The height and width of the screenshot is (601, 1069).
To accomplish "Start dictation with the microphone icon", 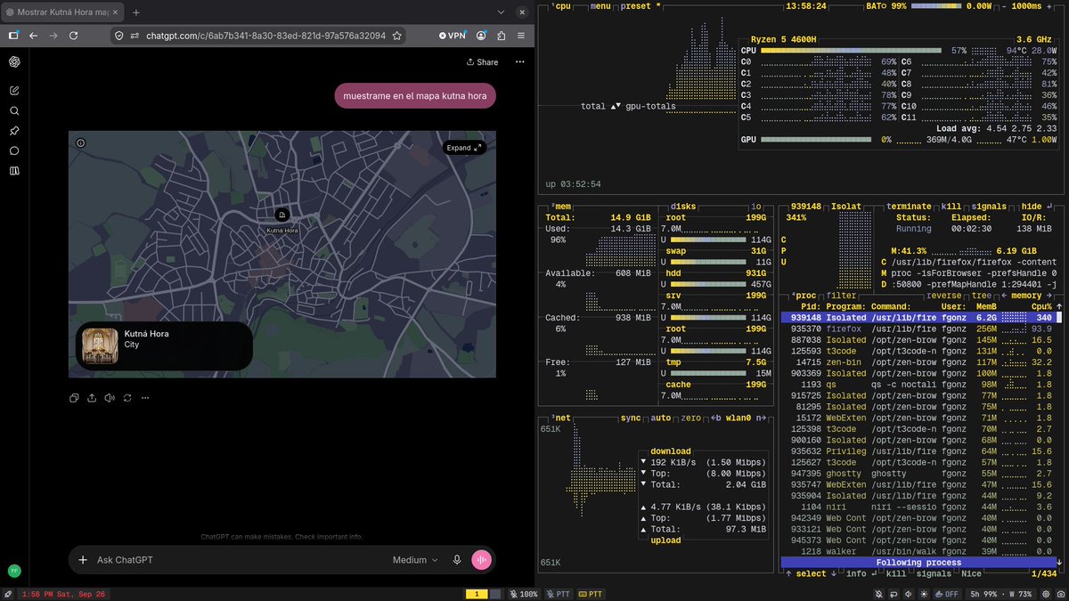I will pyautogui.click(x=457, y=560).
